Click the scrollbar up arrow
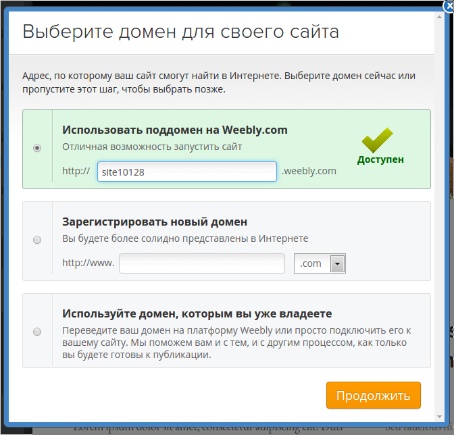Screen dimensions: 454x435 (x=440, y=18)
